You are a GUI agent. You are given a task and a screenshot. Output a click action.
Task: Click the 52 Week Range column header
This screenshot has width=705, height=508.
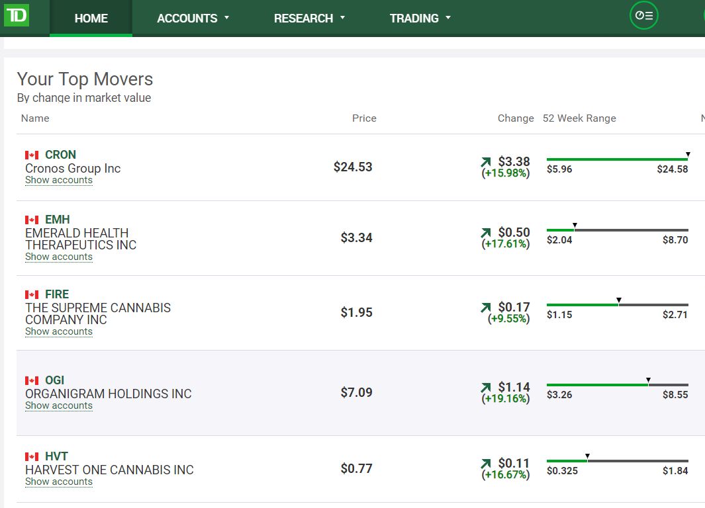pos(579,118)
